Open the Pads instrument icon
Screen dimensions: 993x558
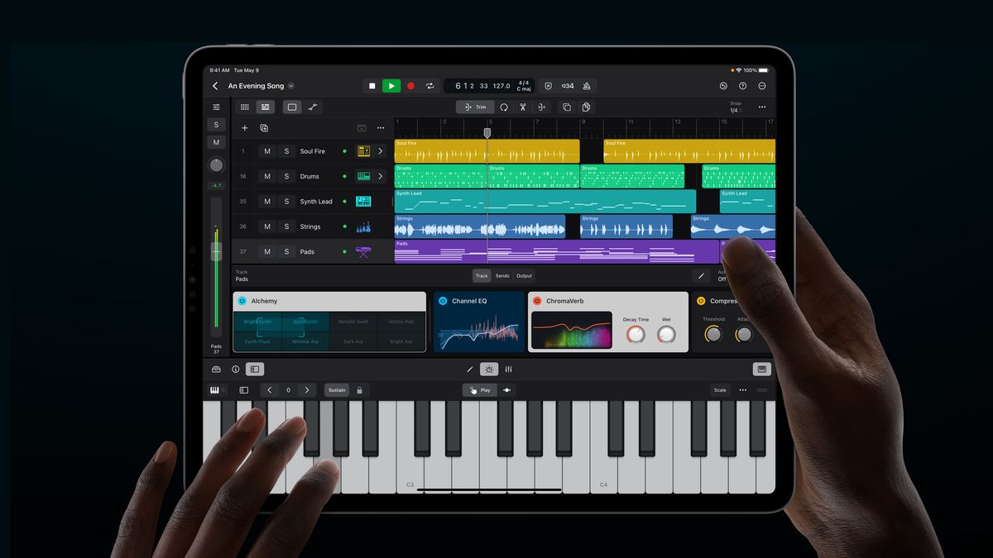362,251
